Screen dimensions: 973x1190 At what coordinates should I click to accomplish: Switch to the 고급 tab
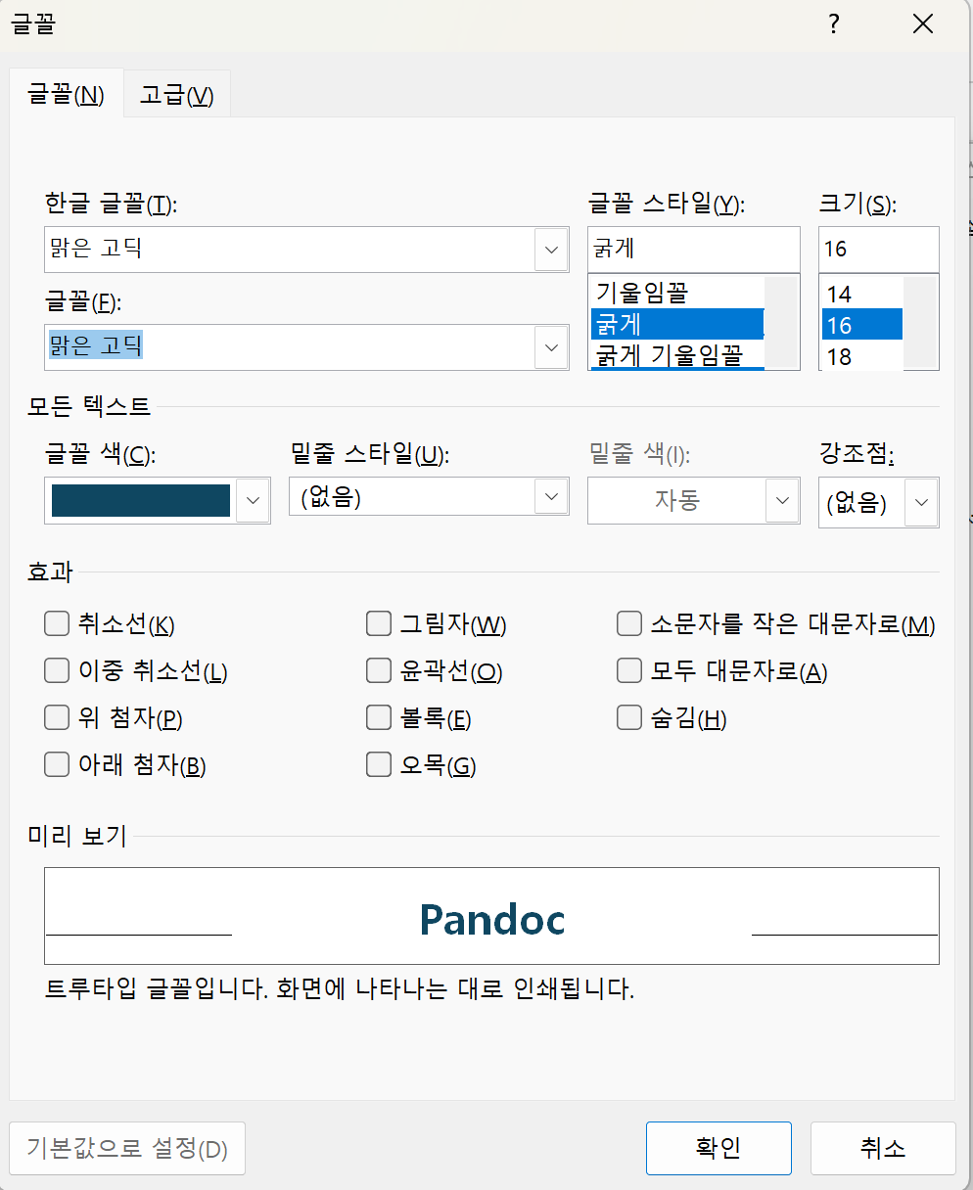tap(177, 95)
